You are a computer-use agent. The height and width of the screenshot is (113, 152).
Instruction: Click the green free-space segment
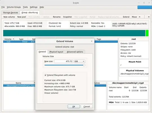(147, 33)
